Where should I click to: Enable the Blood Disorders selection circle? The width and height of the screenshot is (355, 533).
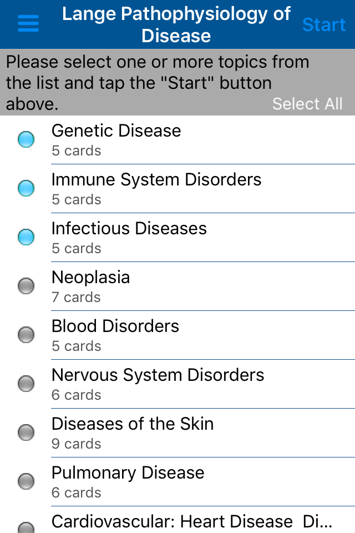[x=26, y=335]
